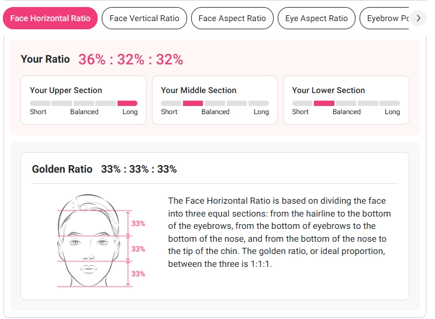Click the pink 36% : 32% : 32% ratio value
435x319 pixels.
[131, 59]
